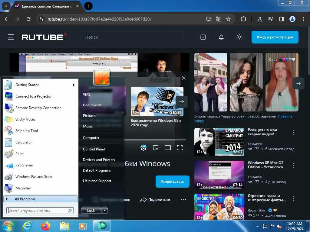Open Paint from Start menu
This screenshot has height=232, width=310.
point(40,154)
